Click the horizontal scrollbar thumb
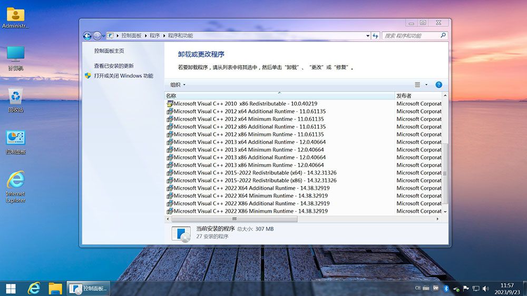The width and height of the screenshot is (527, 296). click(235, 219)
